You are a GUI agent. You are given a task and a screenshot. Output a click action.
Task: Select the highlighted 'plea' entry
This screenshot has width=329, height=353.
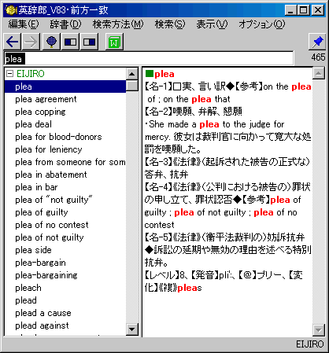(65, 86)
